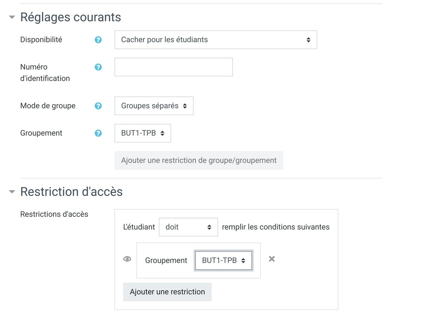Open BUT1-TPB dropdown inside access restriction
The image size is (426, 317).
[x=224, y=261]
